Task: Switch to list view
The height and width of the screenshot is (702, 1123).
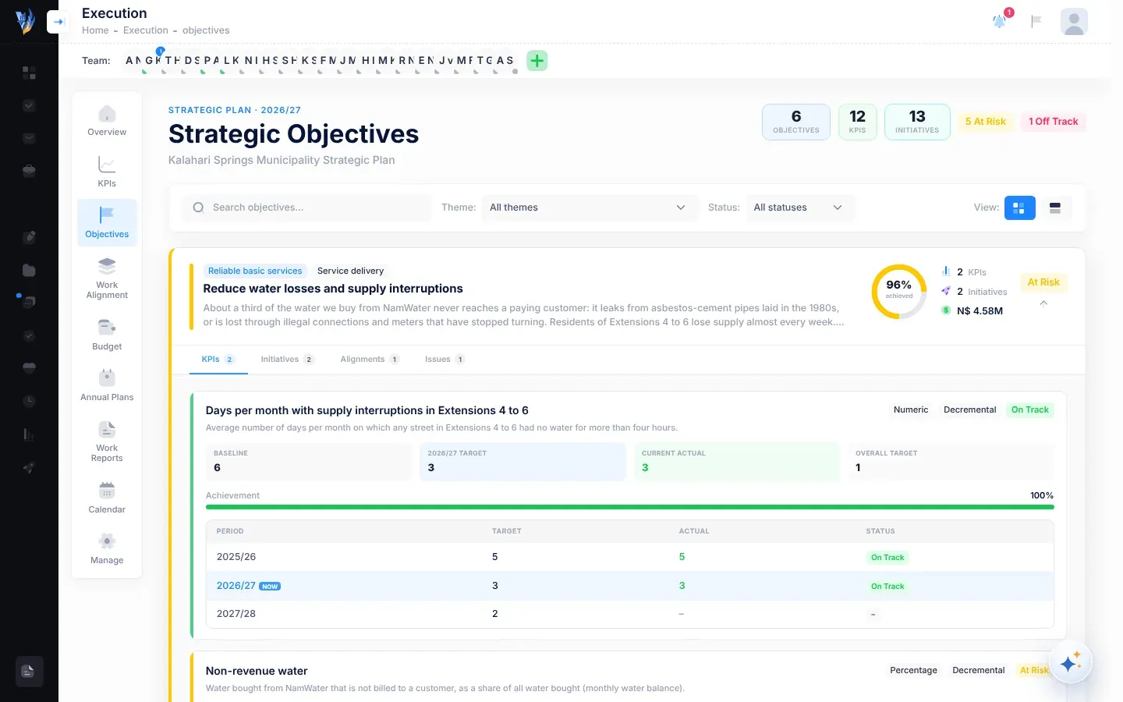Action: [x=1055, y=207]
